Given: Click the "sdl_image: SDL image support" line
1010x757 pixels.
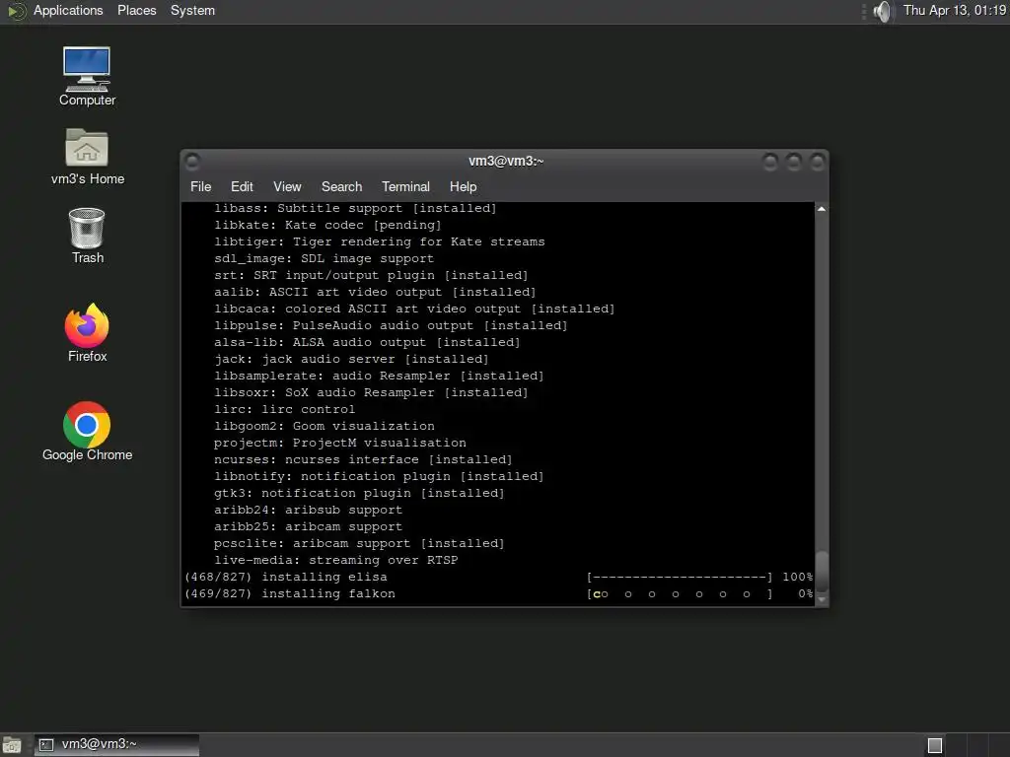Looking at the screenshot, I should tap(324, 258).
